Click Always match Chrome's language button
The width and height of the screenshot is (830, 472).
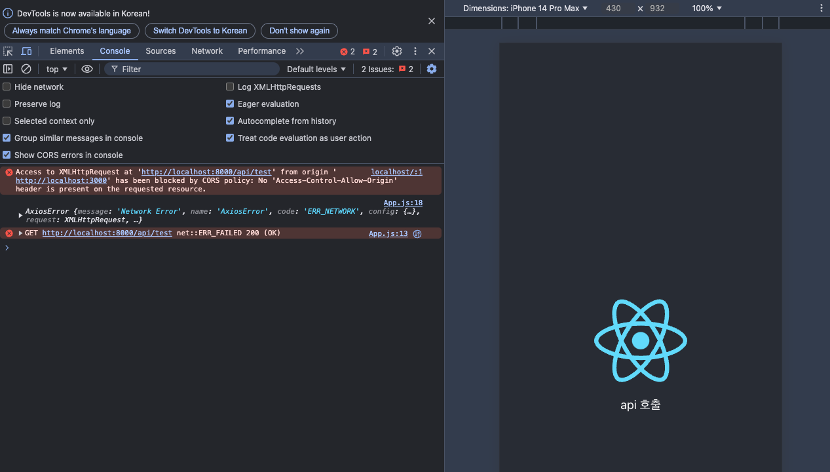(71, 31)
